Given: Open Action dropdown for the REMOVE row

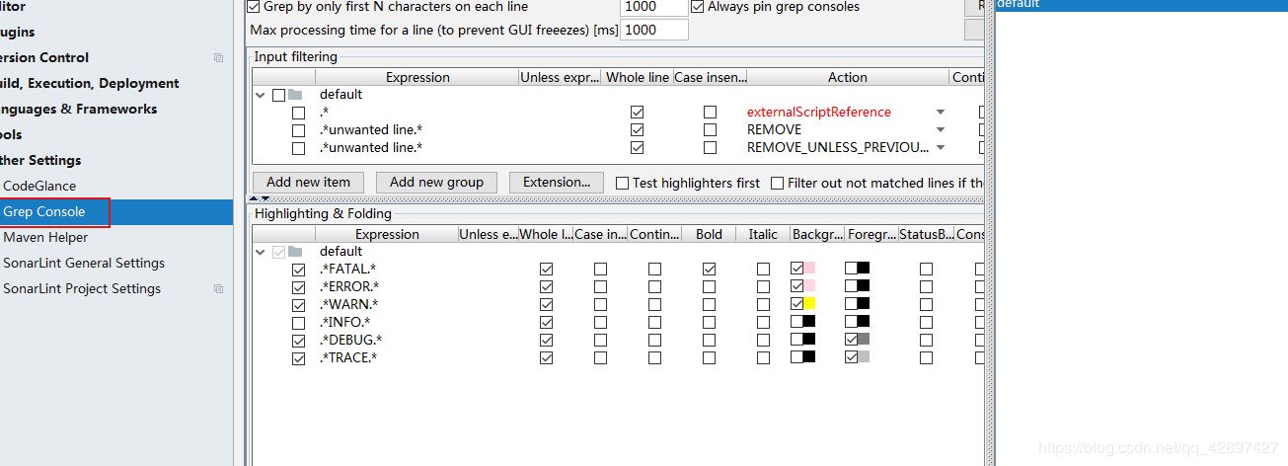Looking at the screenshot, I should point(941,130).
